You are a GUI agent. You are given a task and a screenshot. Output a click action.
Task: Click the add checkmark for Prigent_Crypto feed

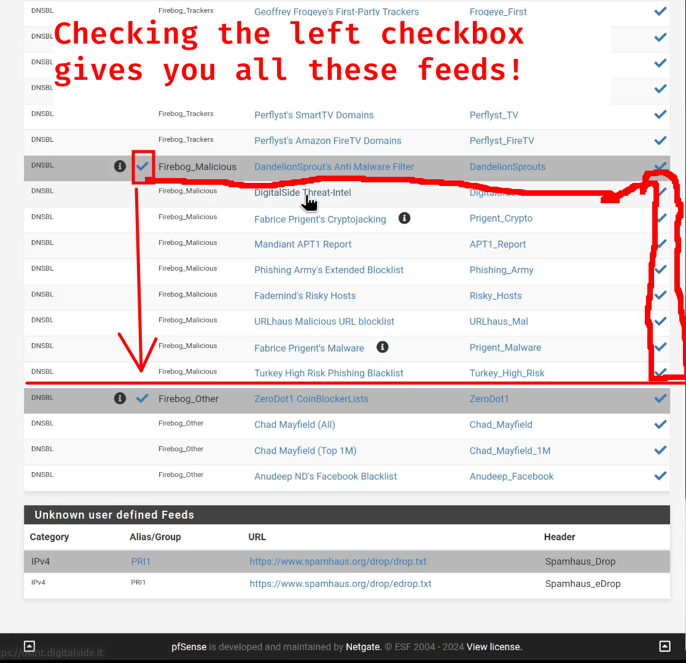click(660, 218)
